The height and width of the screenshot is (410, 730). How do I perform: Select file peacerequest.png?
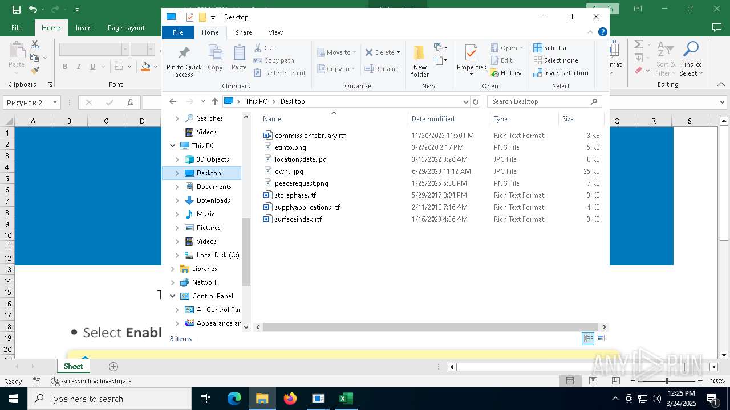click(301, 183)
